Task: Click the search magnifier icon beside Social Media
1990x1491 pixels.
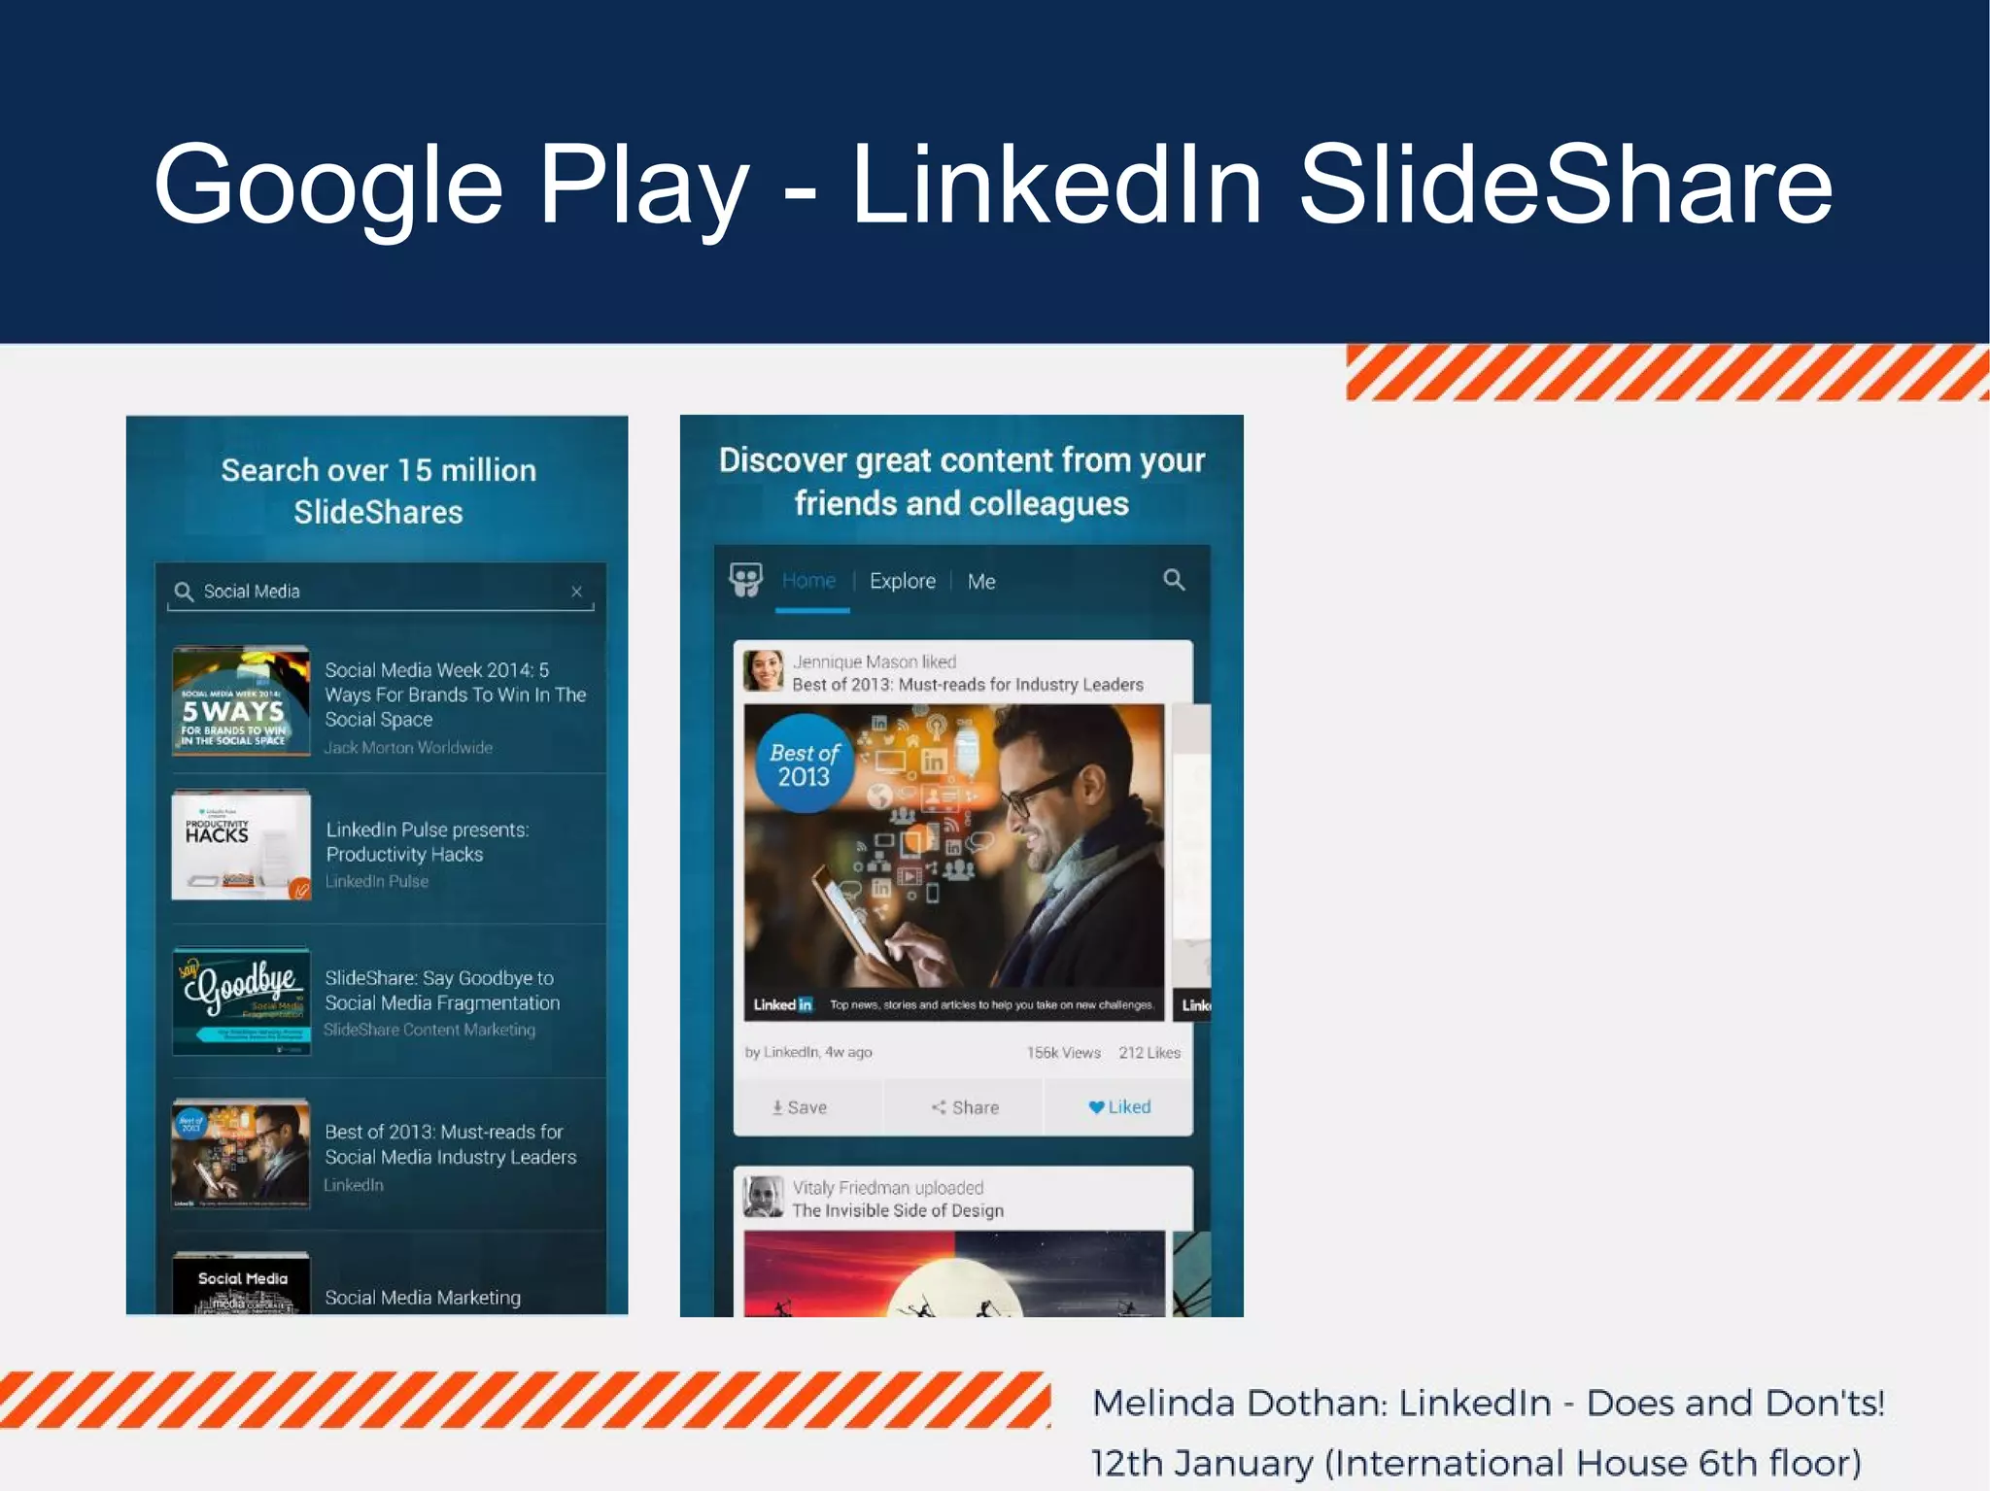Action: [x=183, y=591]
